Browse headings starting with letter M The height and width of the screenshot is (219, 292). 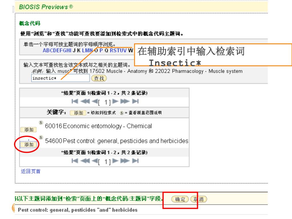[x=87, y=50]
